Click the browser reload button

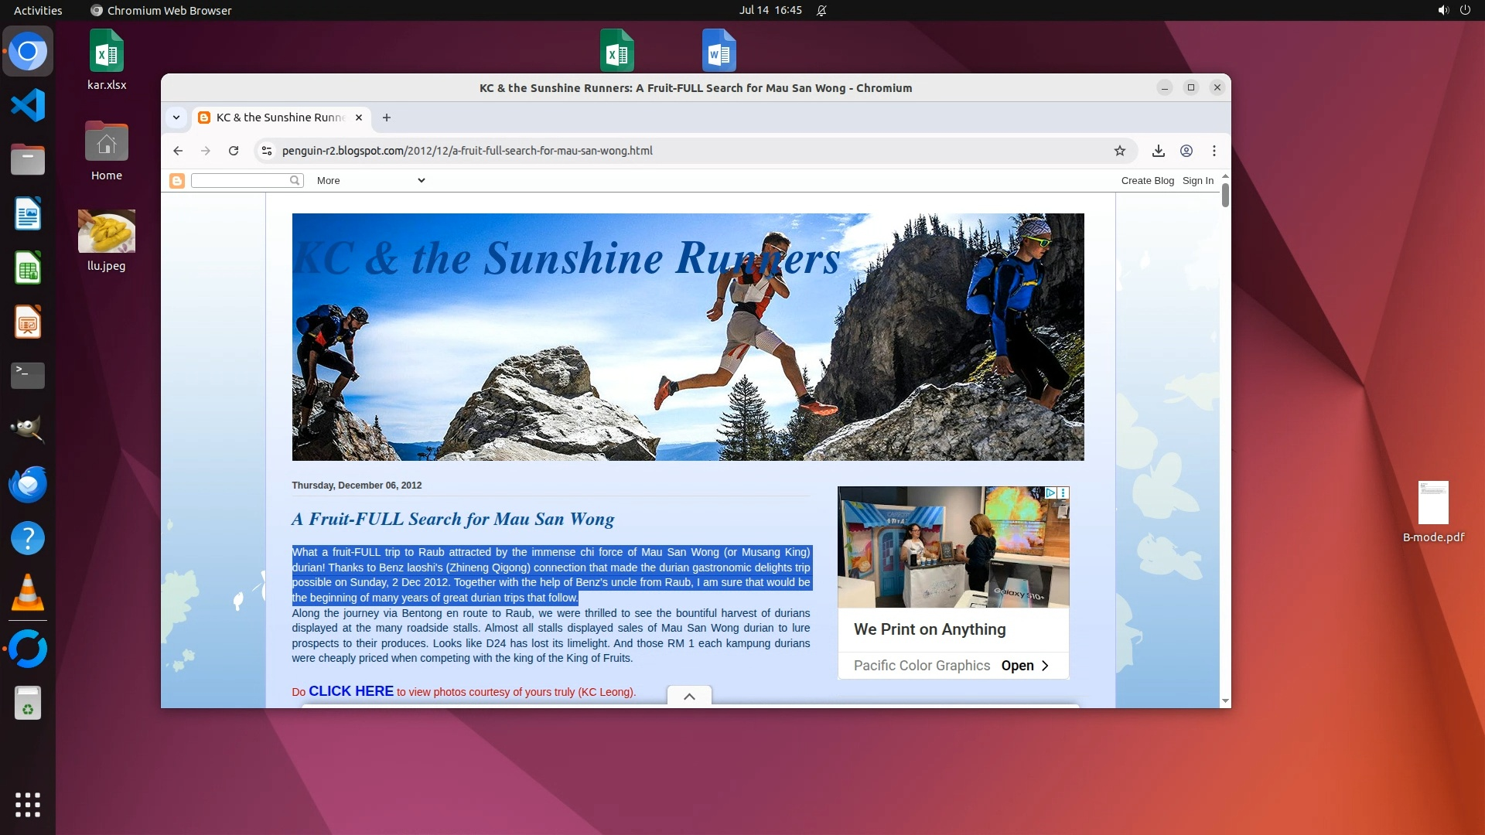pyautogui.click(x=234, y=151)
